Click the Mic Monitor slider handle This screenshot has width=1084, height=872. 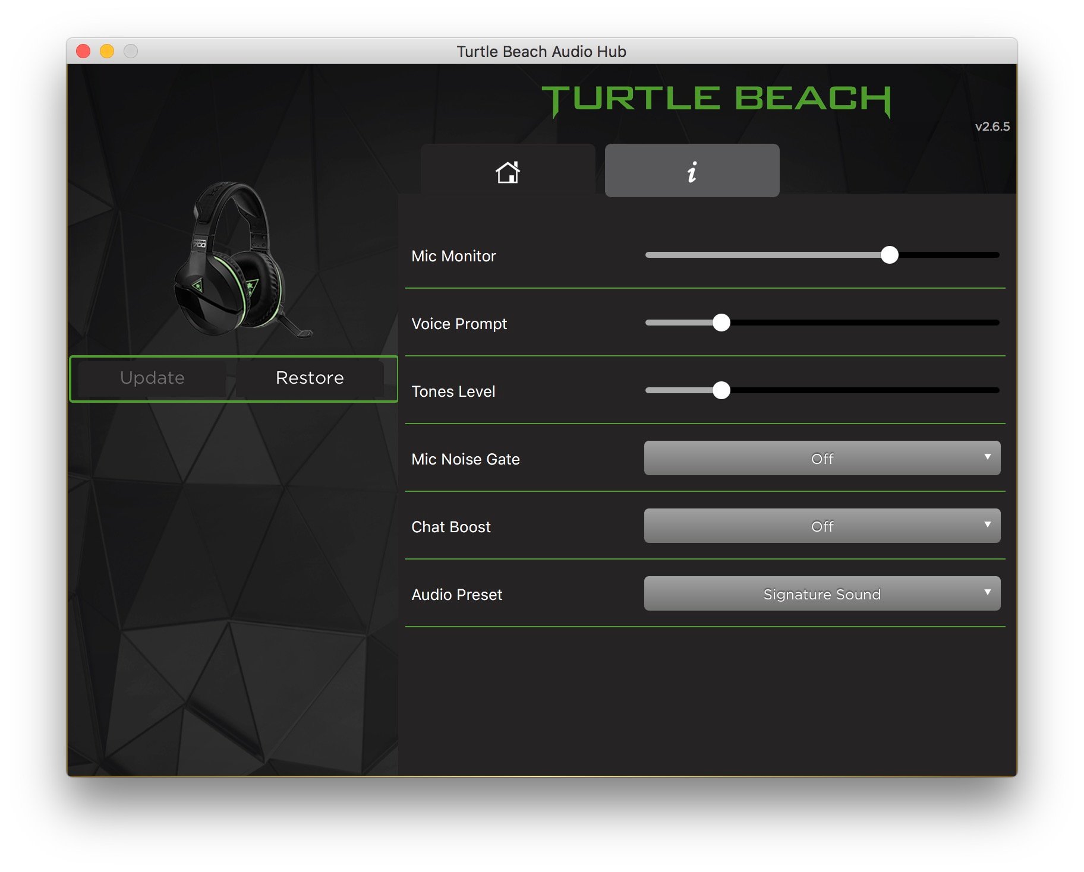[889, 255]
